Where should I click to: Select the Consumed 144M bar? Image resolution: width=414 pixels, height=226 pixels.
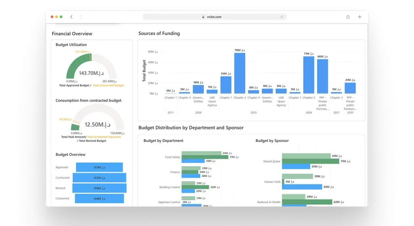click(x=99, y=199)
